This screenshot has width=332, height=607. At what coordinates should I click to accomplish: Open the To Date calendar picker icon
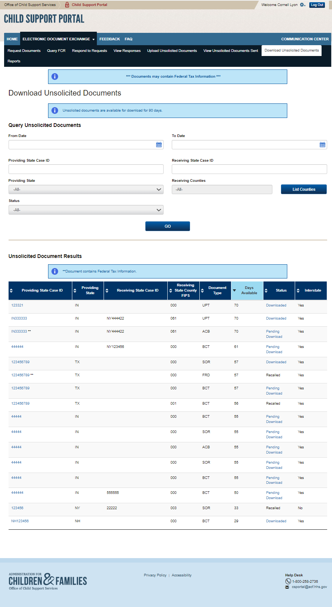click(322, 145)
